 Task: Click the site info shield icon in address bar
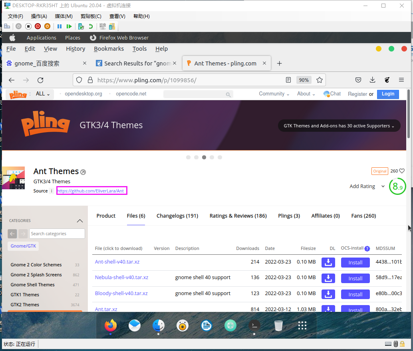click(79, 80)
